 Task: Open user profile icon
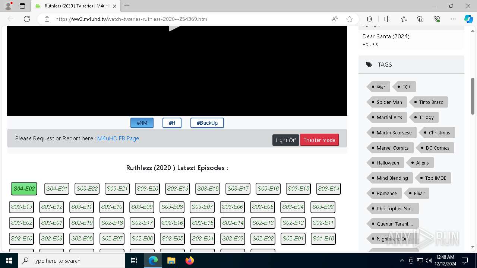tap(8, 6)
